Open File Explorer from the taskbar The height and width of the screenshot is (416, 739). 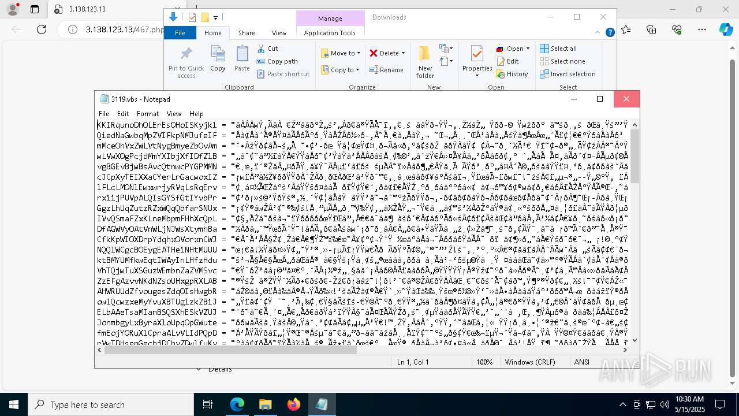tap(265, 404)
